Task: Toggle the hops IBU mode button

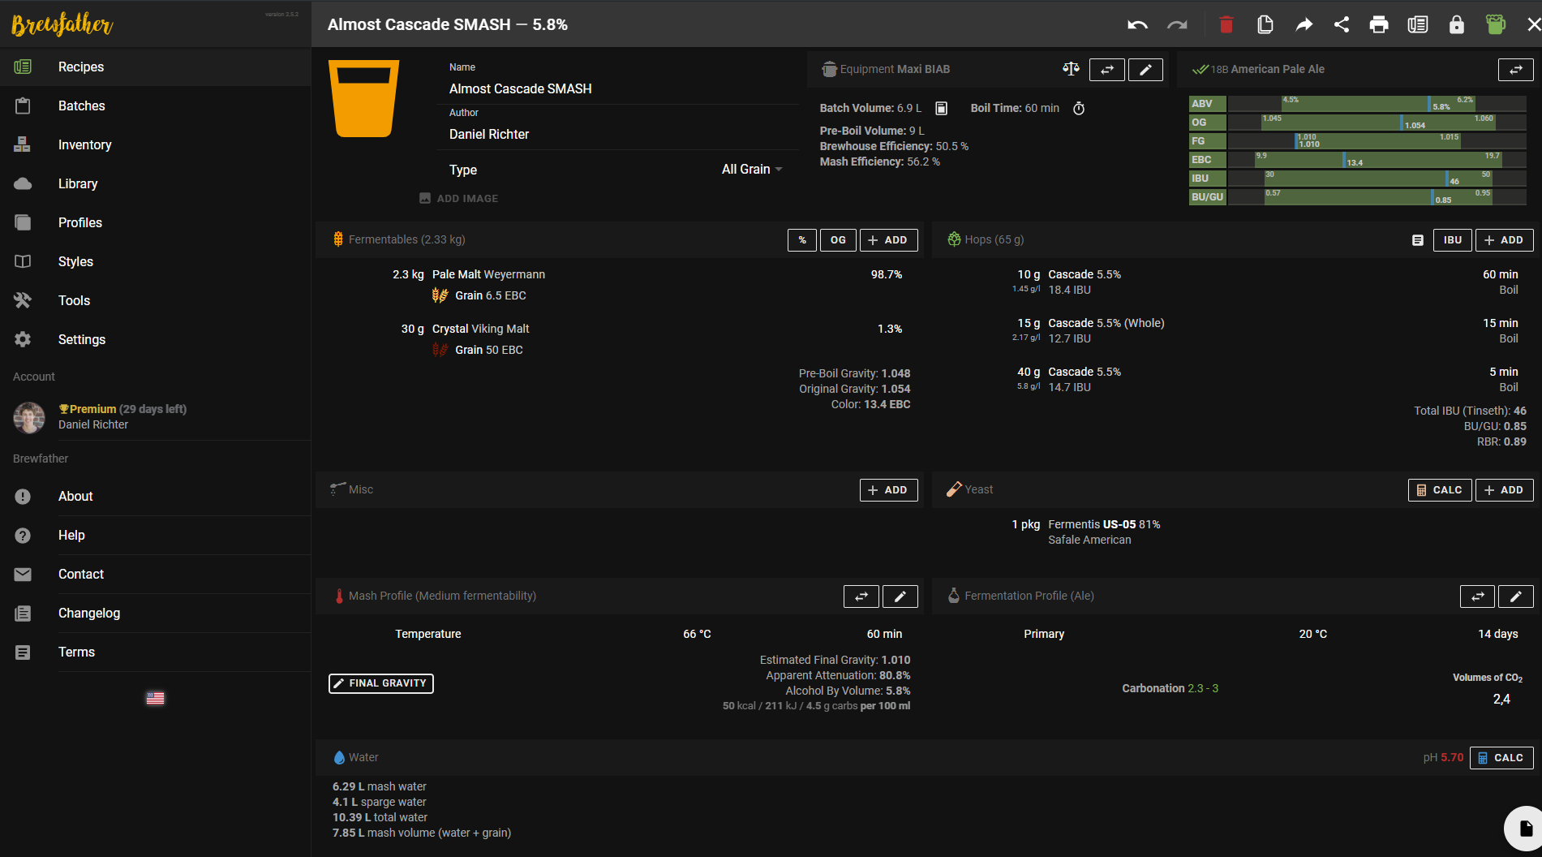Action: [1452, 240]
